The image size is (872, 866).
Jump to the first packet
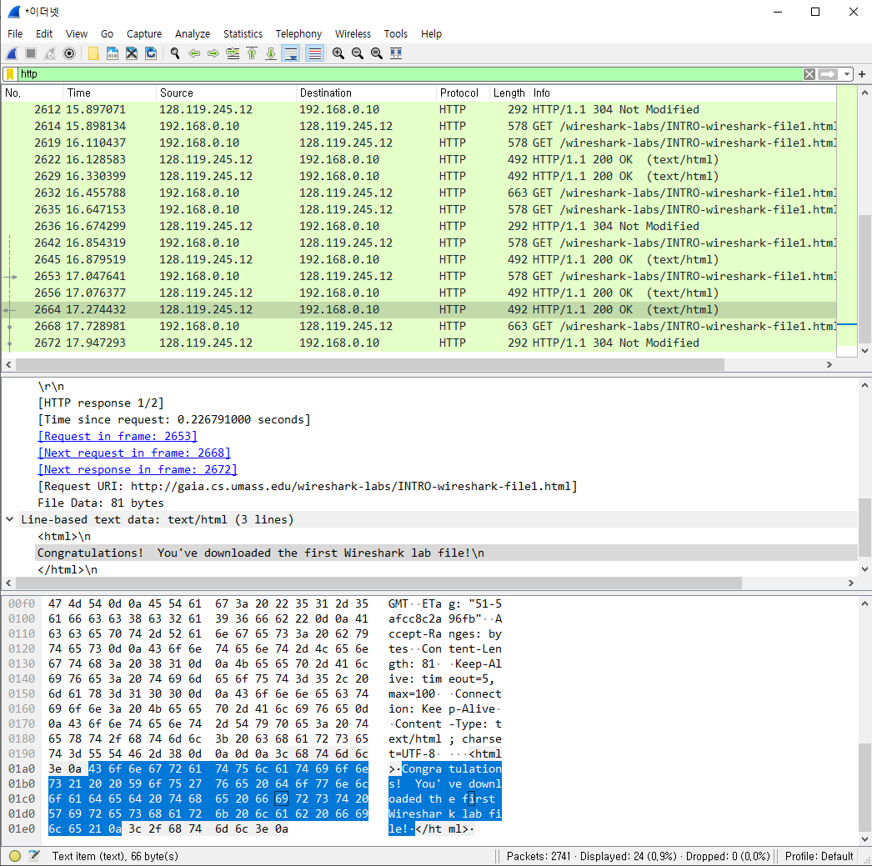[252, 53]
